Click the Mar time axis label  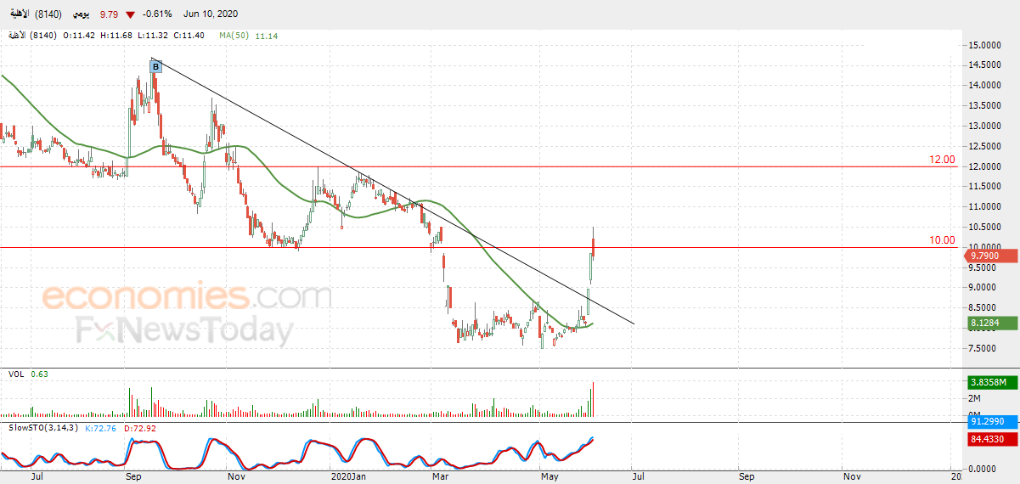[x=440, y=477]
